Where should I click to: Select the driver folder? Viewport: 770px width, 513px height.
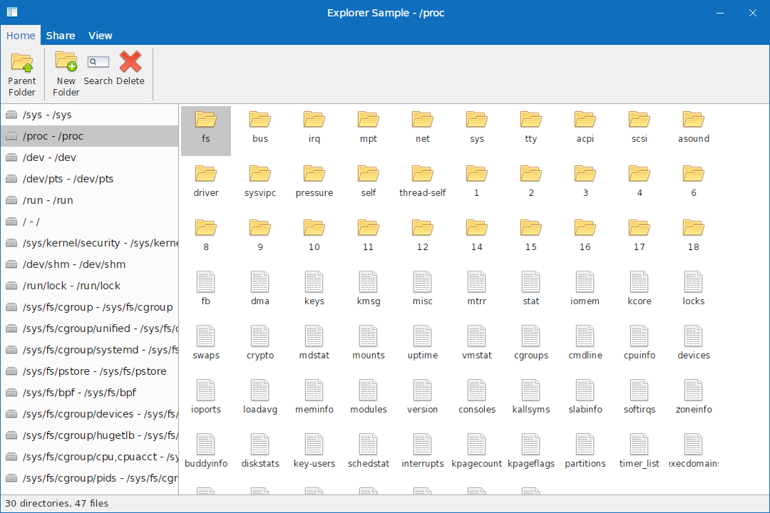pos(206,185)
